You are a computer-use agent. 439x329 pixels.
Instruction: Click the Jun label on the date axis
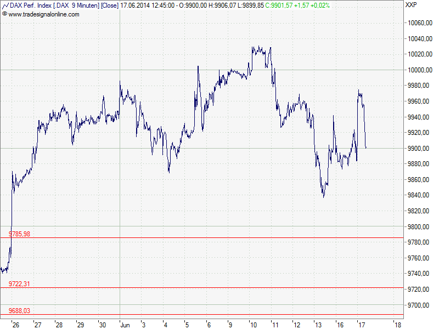click(125, 324)
